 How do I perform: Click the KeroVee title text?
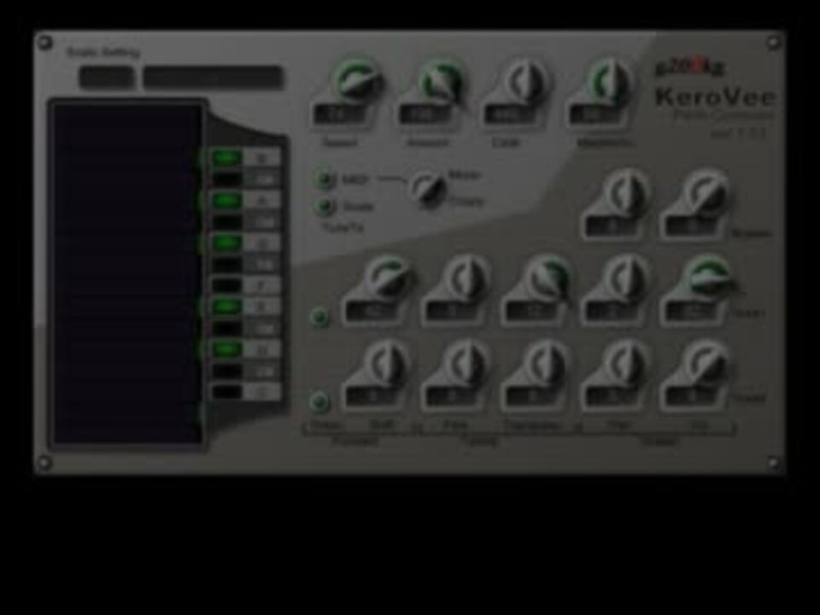[x=714, y=97]
